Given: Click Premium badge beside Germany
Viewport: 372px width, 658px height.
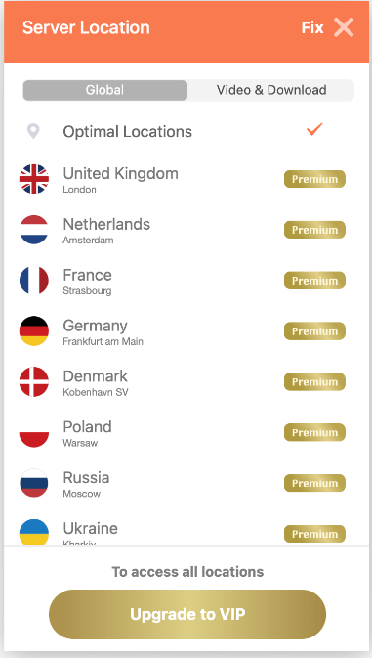Looking at the screenshot, I should pos(314,331).
